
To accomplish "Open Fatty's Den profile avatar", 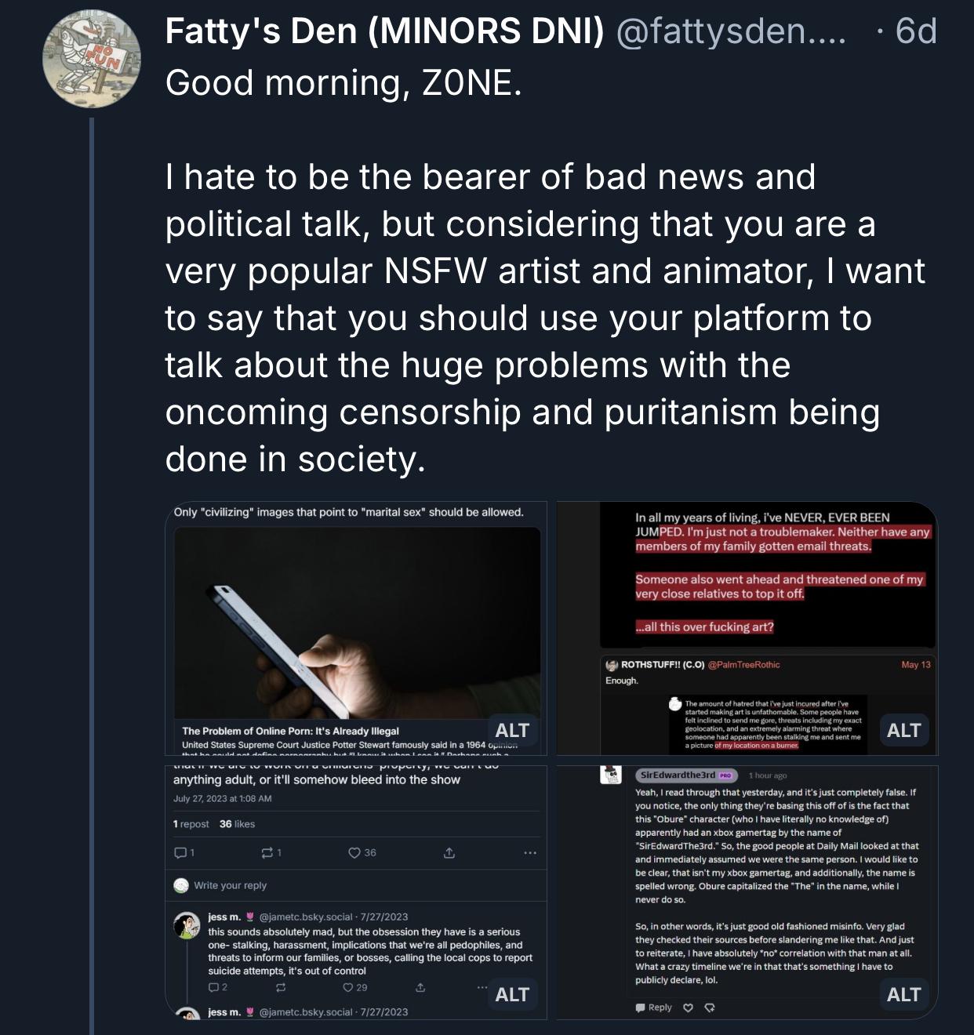I will (92, 59).
